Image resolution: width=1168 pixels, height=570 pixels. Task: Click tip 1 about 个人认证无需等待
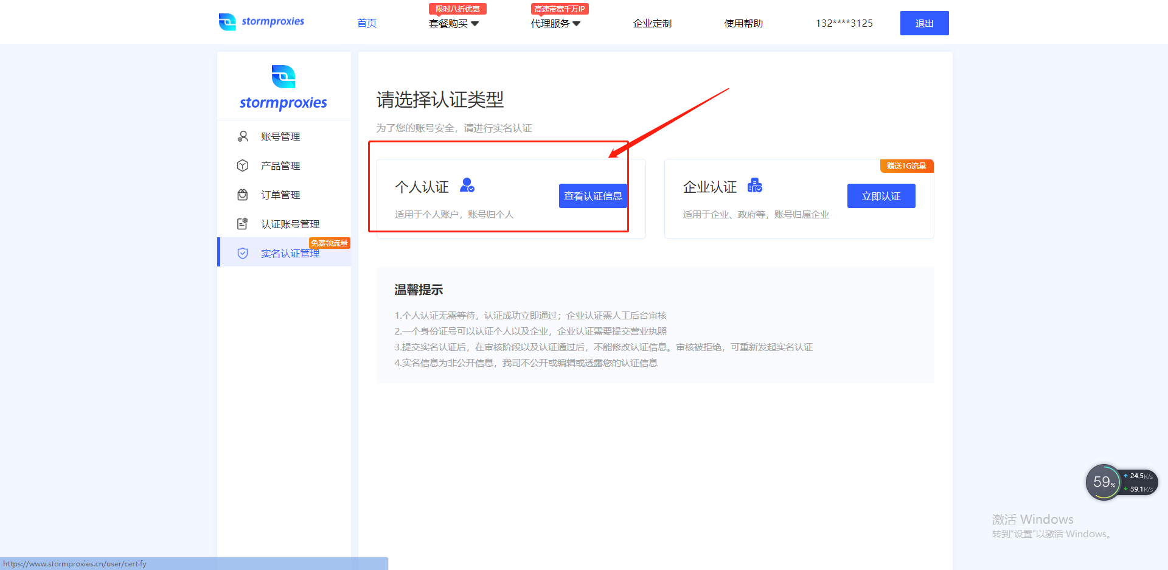click(x=530, y=315)
